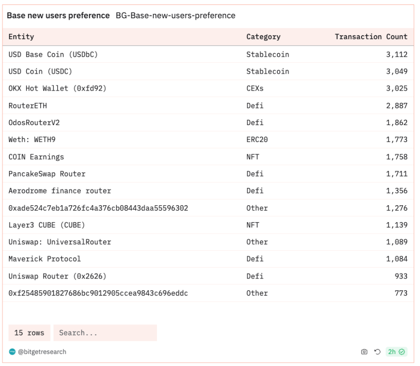The image size is (420, 366).
Task: Select the USD Base Coin (USDbC) cell
Action: tap(53, 54)
